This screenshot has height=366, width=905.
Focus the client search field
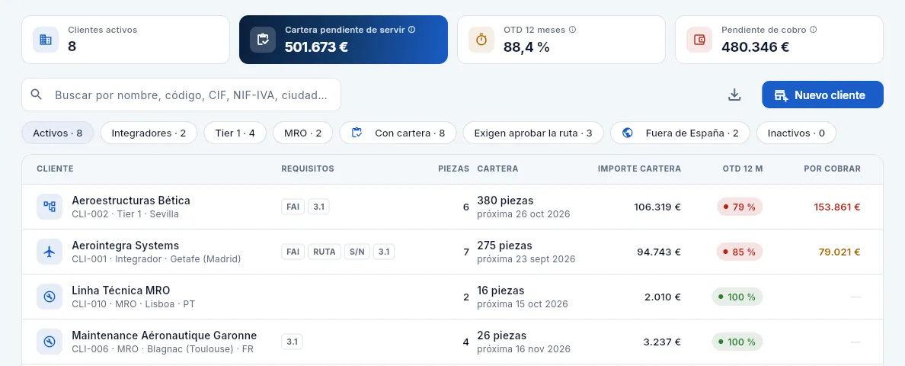(x=181, y=95)
